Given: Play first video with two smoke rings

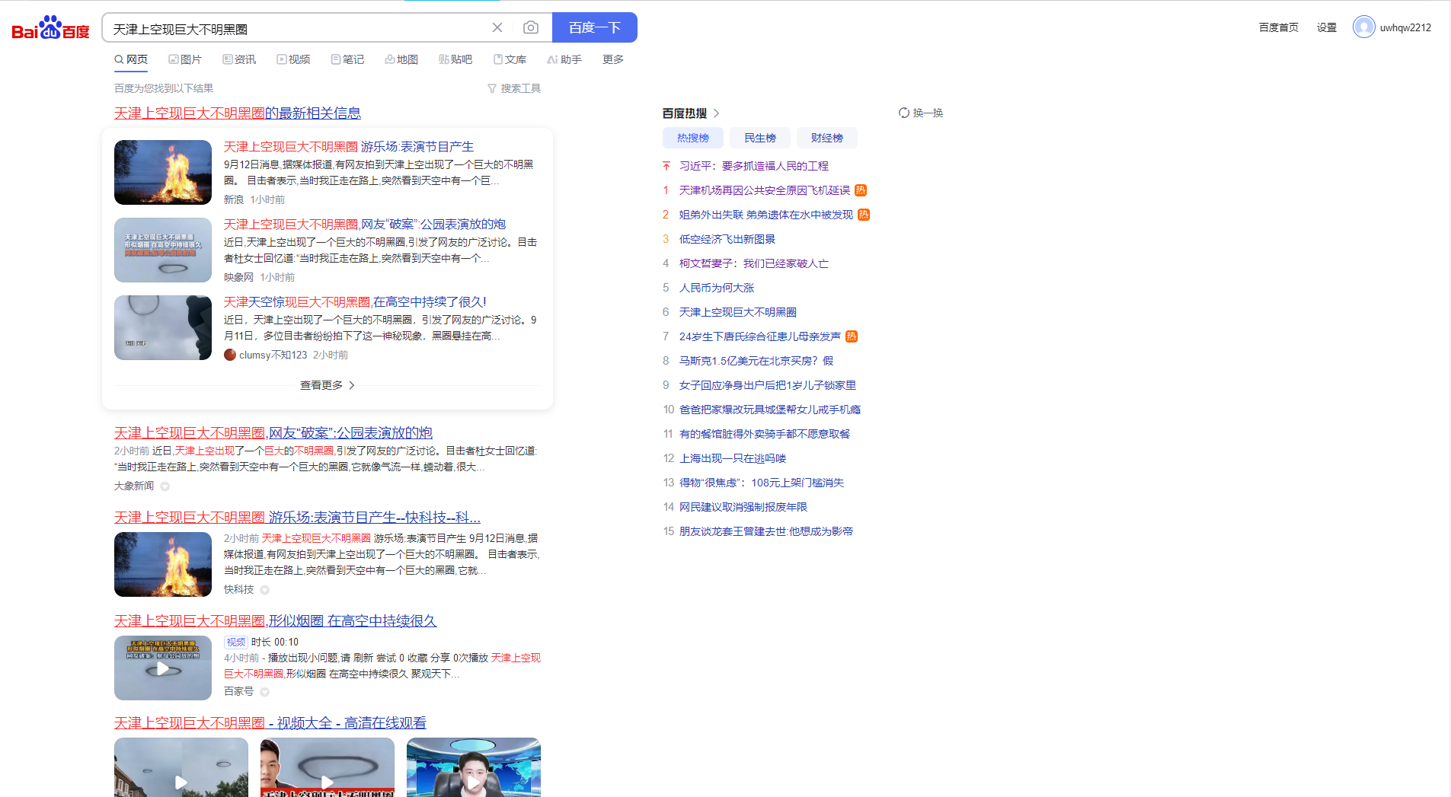Looking at the screenshot, I should pos(181,767).
